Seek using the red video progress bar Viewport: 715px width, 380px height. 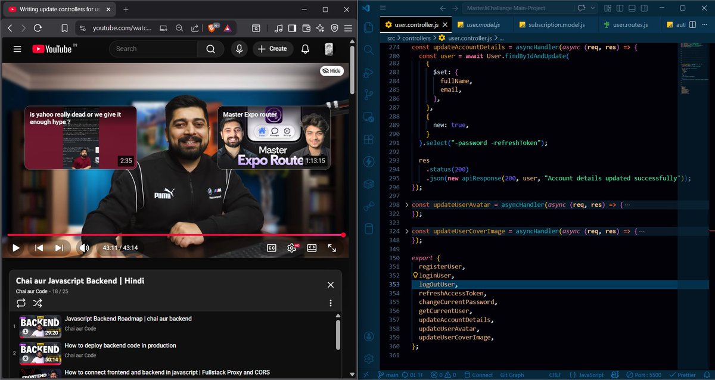pos(175,235)
